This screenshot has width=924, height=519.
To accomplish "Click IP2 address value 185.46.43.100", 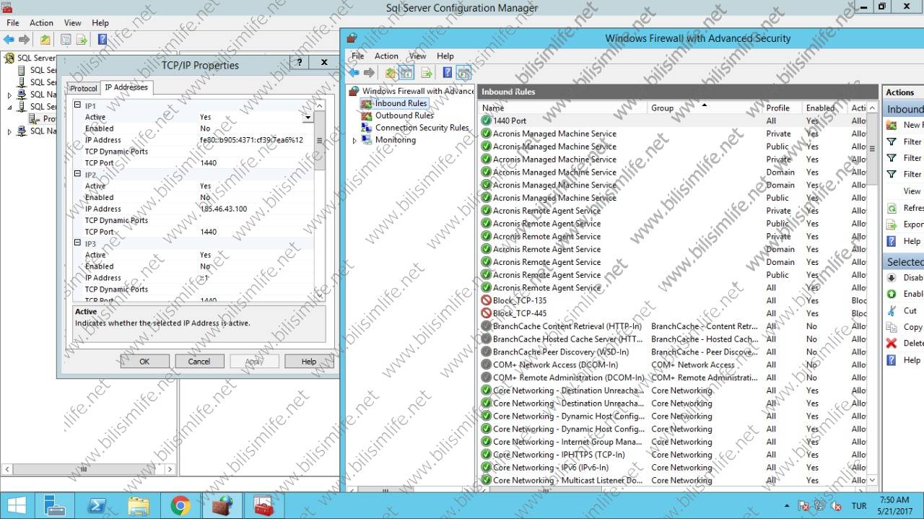I will point(224,209).
